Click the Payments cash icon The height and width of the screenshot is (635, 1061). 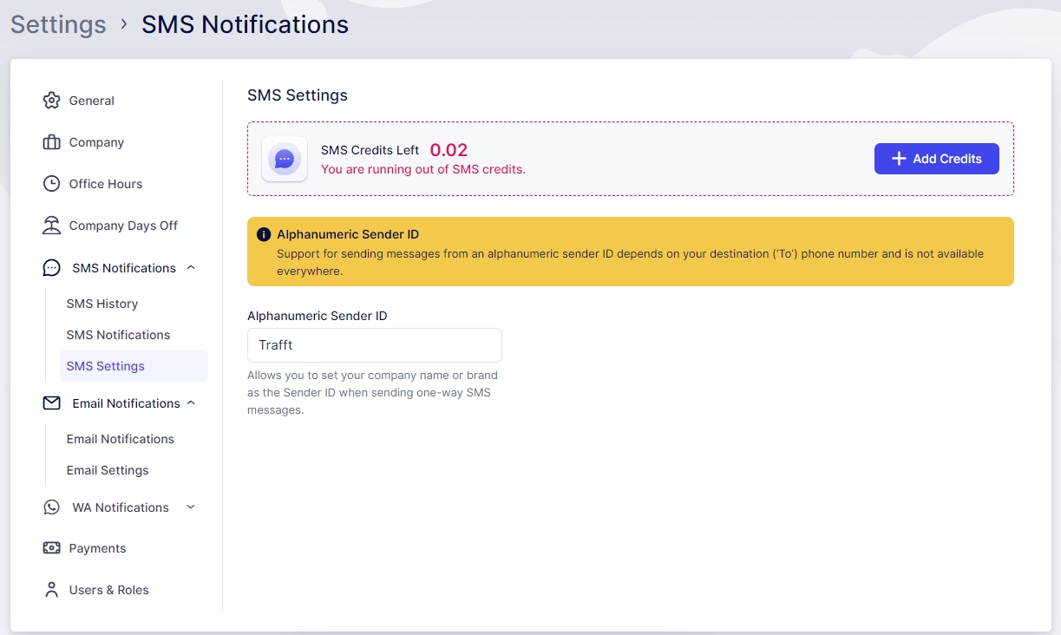click(x=52, y=548)
